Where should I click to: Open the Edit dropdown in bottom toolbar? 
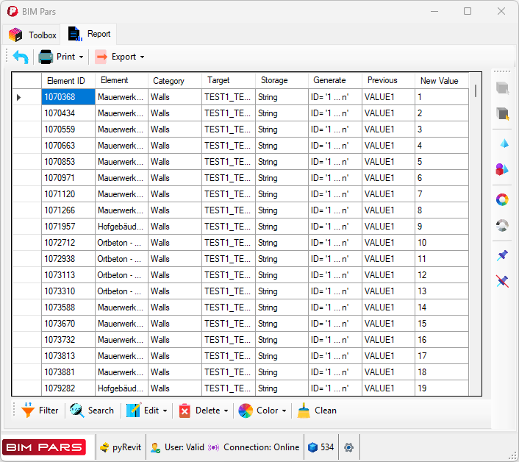pos(147,411)
